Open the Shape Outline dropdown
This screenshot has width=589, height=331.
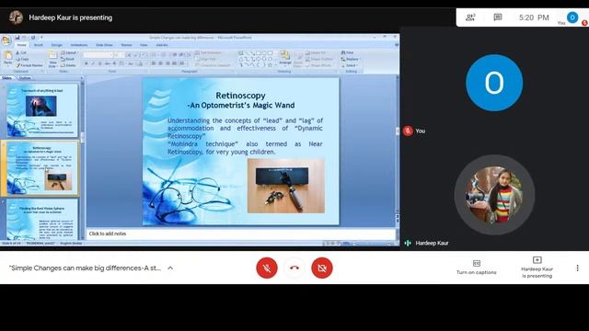319,59
